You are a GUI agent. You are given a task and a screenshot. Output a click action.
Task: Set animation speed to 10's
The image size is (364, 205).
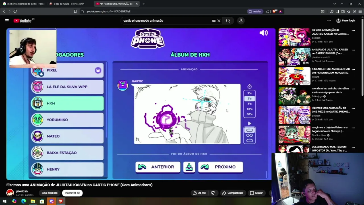pyautogui.click(x=249, y=109)
